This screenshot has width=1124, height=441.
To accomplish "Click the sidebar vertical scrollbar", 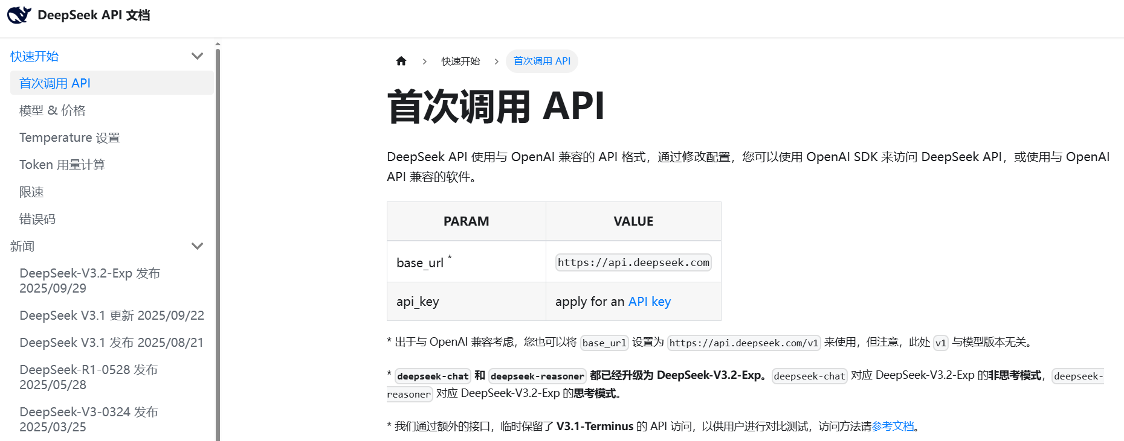I will pyautogui.click(x=218, y=241).
